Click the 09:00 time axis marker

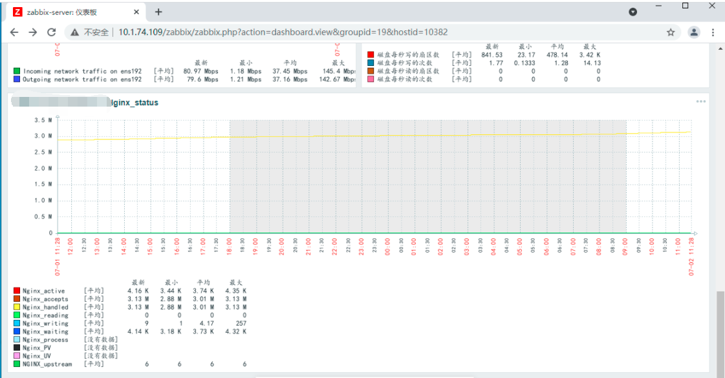pos(625,247)
